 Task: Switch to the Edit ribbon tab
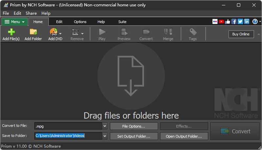59,22
